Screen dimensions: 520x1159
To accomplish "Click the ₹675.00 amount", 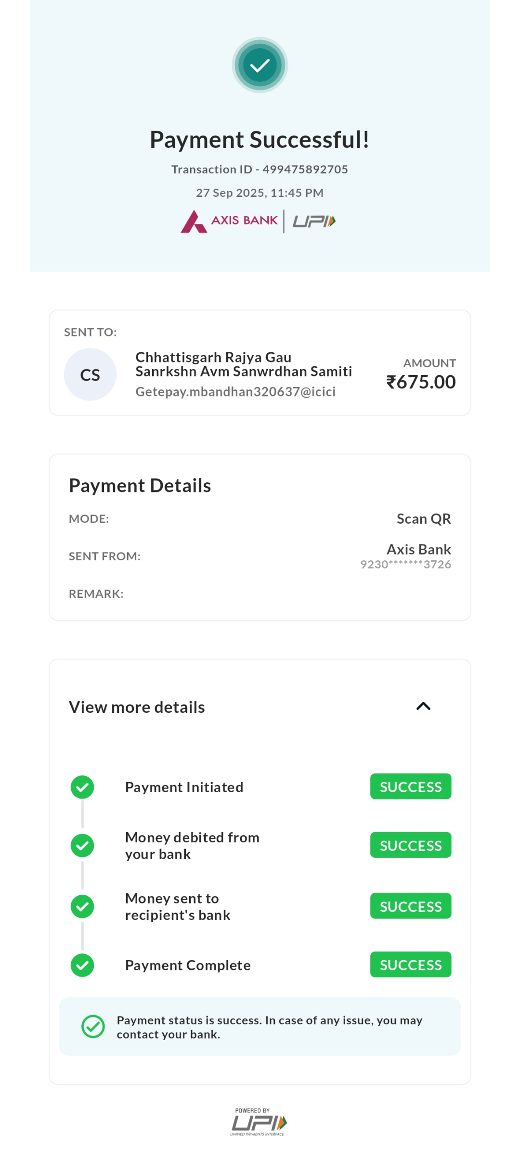I will tap(421, 382).
